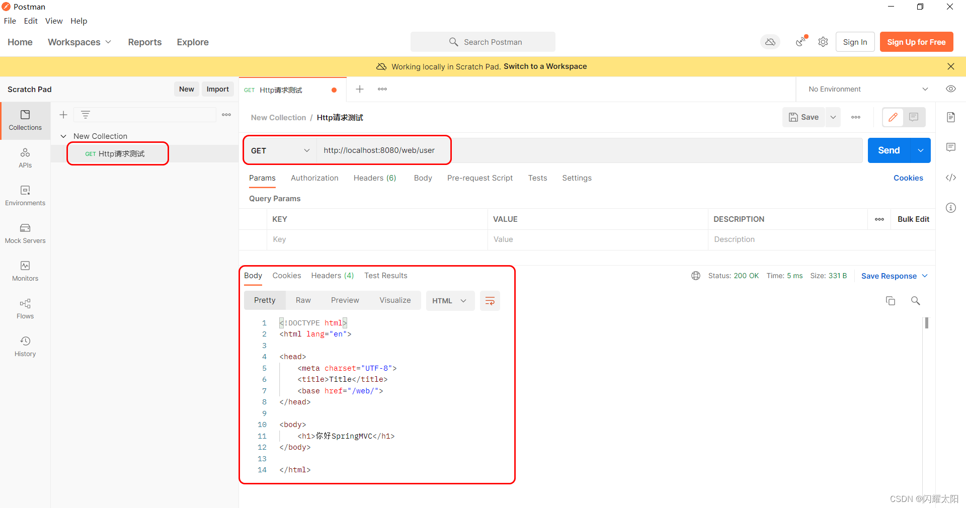The height and width of the screenshot is (508, 966).
Task: Expand the Save Response dropdown
Action: pyautogui.click(x=895, y=276)
